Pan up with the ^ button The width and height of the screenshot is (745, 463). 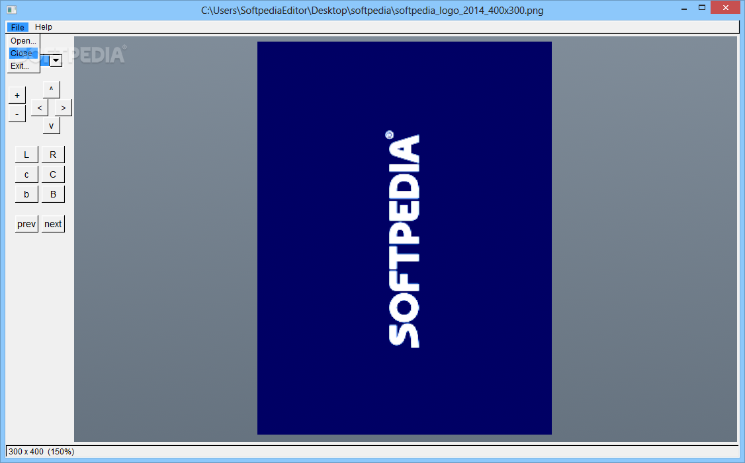pos(52,89)
